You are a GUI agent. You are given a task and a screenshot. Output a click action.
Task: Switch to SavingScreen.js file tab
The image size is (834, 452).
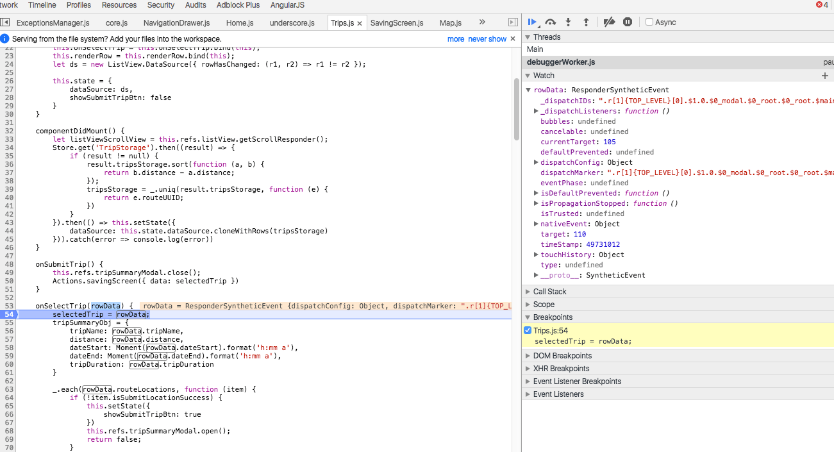pyautogui.click(x=397, y=23)
